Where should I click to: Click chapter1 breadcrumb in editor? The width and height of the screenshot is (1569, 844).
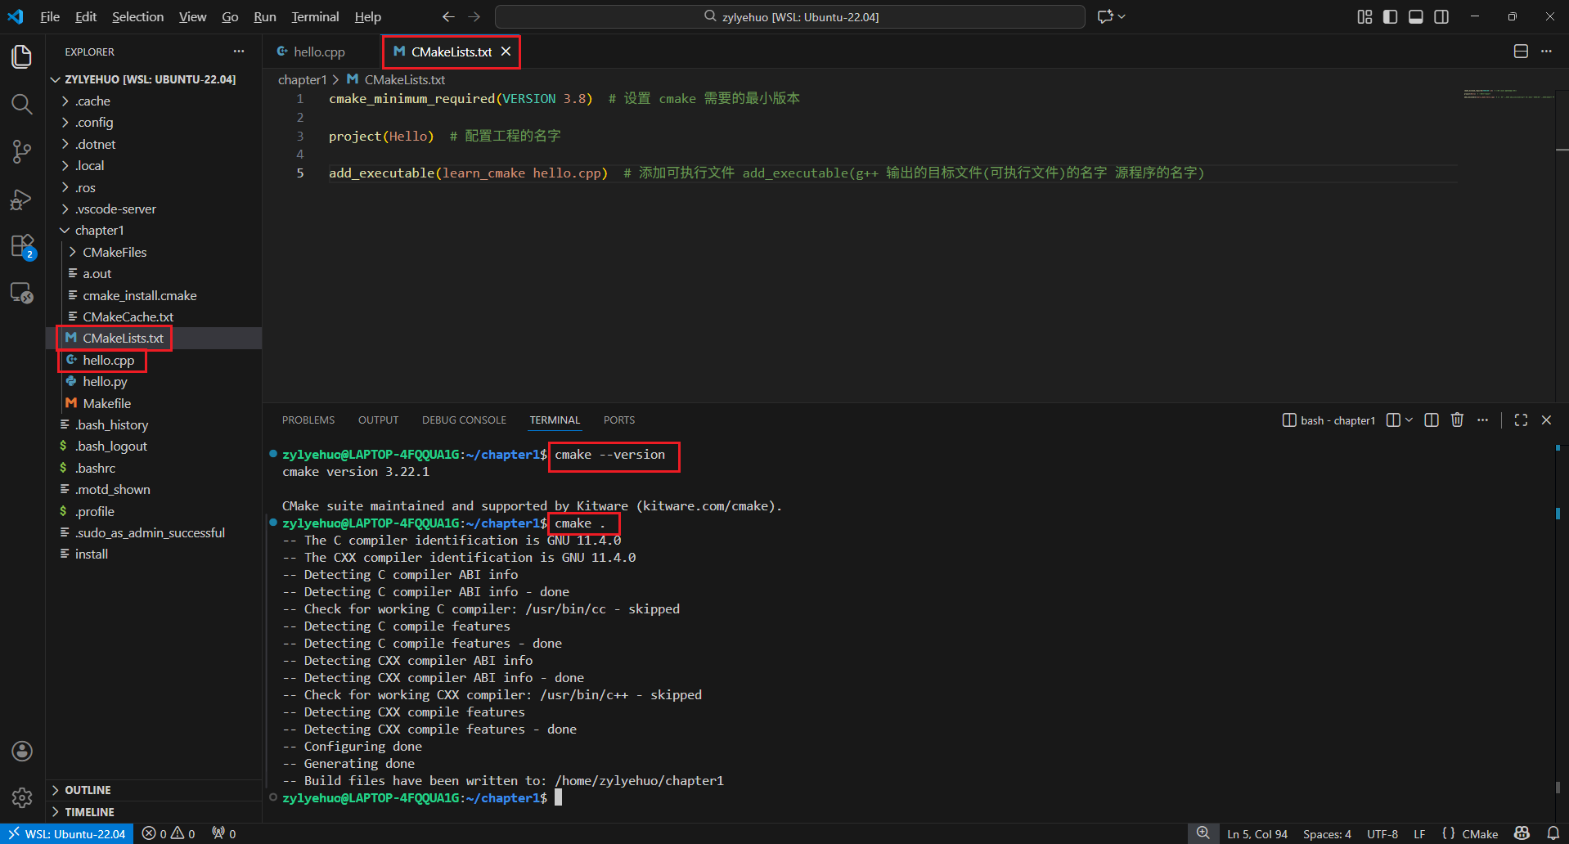302,79
